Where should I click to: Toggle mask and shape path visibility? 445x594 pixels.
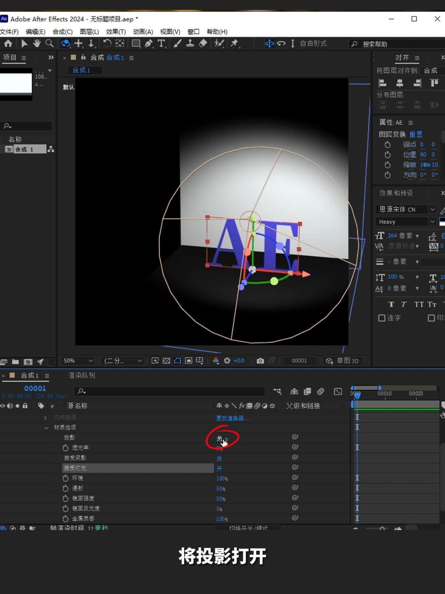[x=178, y=361]
